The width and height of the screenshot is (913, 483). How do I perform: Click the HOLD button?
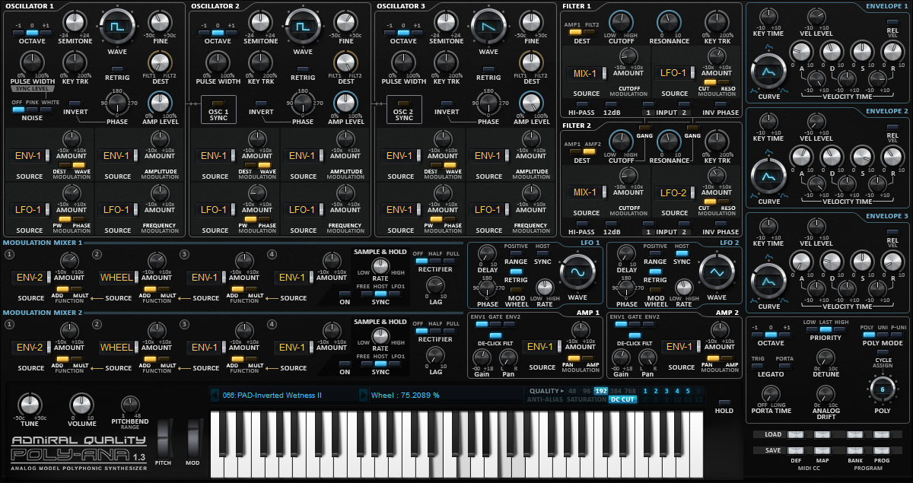724,402
